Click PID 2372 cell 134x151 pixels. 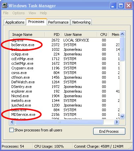point(55,45)
